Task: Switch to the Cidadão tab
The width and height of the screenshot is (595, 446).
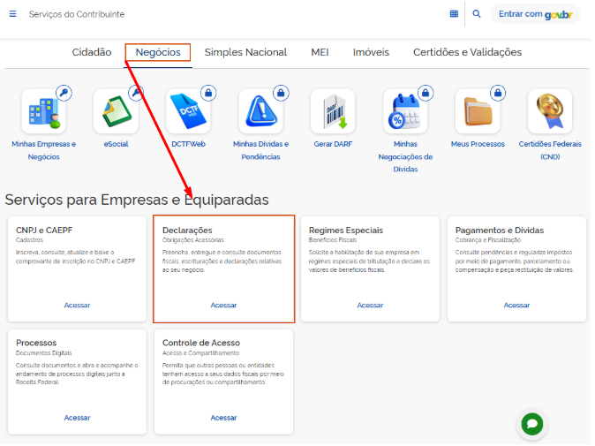Action: coord(92,52)
